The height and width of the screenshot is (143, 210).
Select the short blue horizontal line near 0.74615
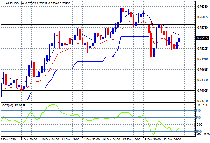[169, 67]
